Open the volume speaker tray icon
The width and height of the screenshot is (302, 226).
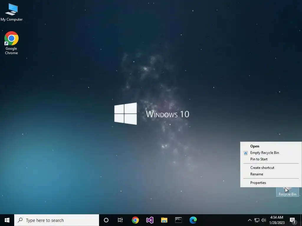[264, 220]
